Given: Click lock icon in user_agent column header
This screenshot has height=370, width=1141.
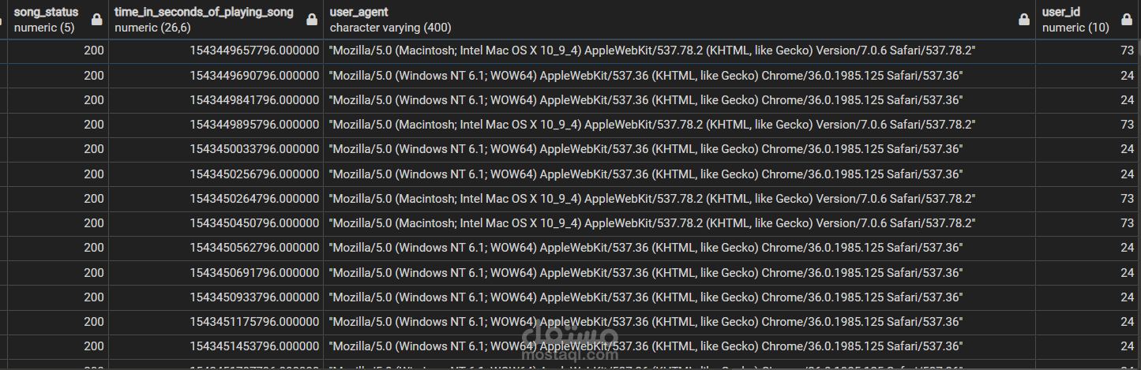Looking at the screenshot, I should point(1023,20).
